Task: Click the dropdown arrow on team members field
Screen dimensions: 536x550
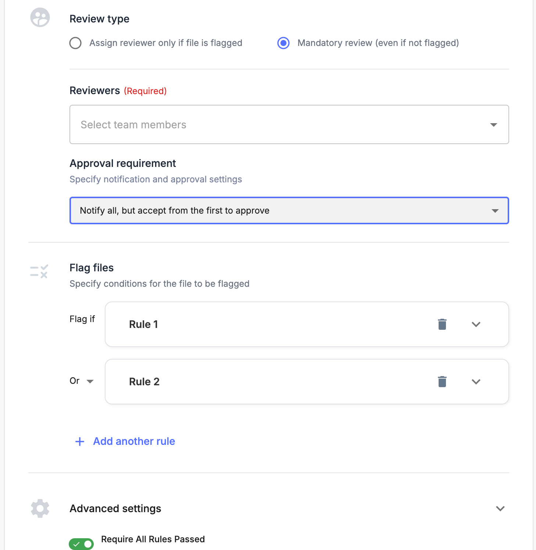Action: coord(494,125)
